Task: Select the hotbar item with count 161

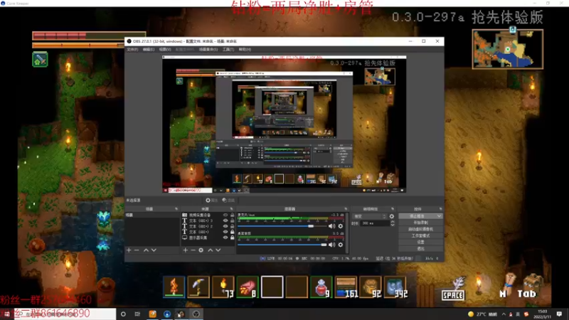Action: click(346, 287)
